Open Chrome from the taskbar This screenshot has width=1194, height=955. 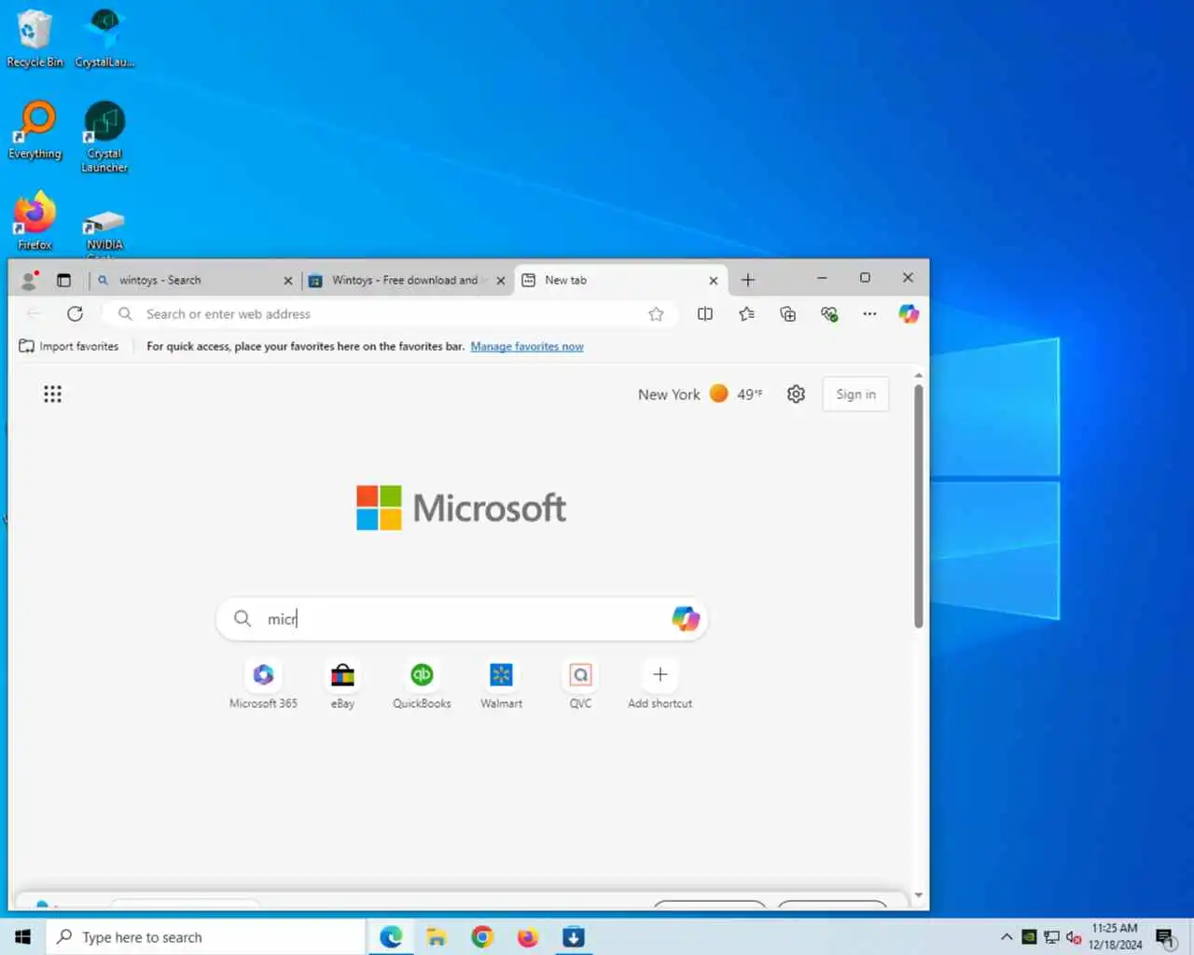(x=482, y=937)
